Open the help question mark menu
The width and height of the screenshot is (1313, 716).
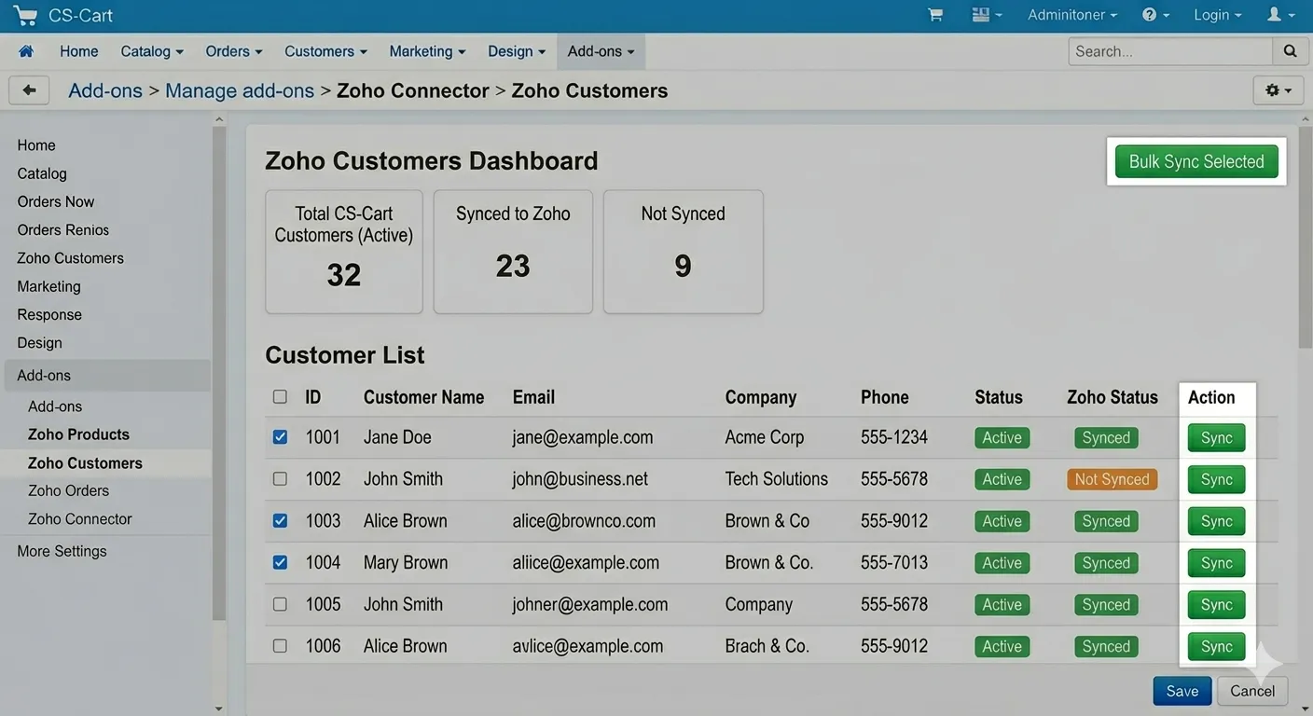coord(1155,15)
